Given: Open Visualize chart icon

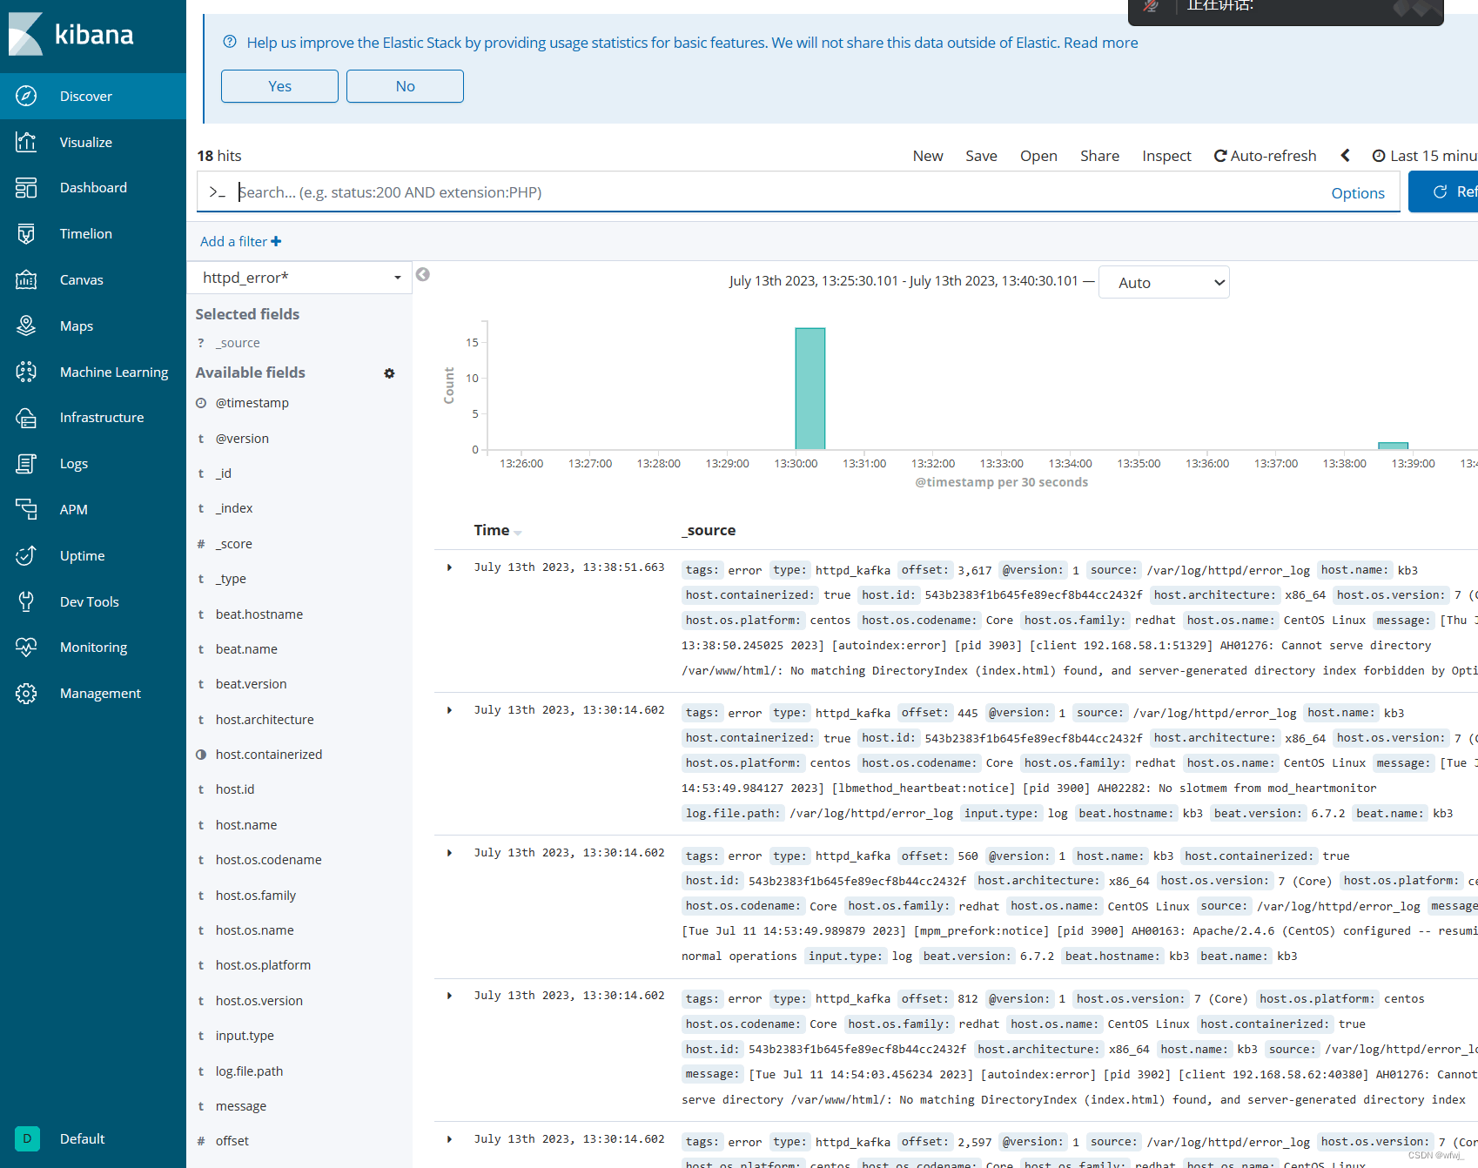Looking at the screenshot, I should [26, 142].
